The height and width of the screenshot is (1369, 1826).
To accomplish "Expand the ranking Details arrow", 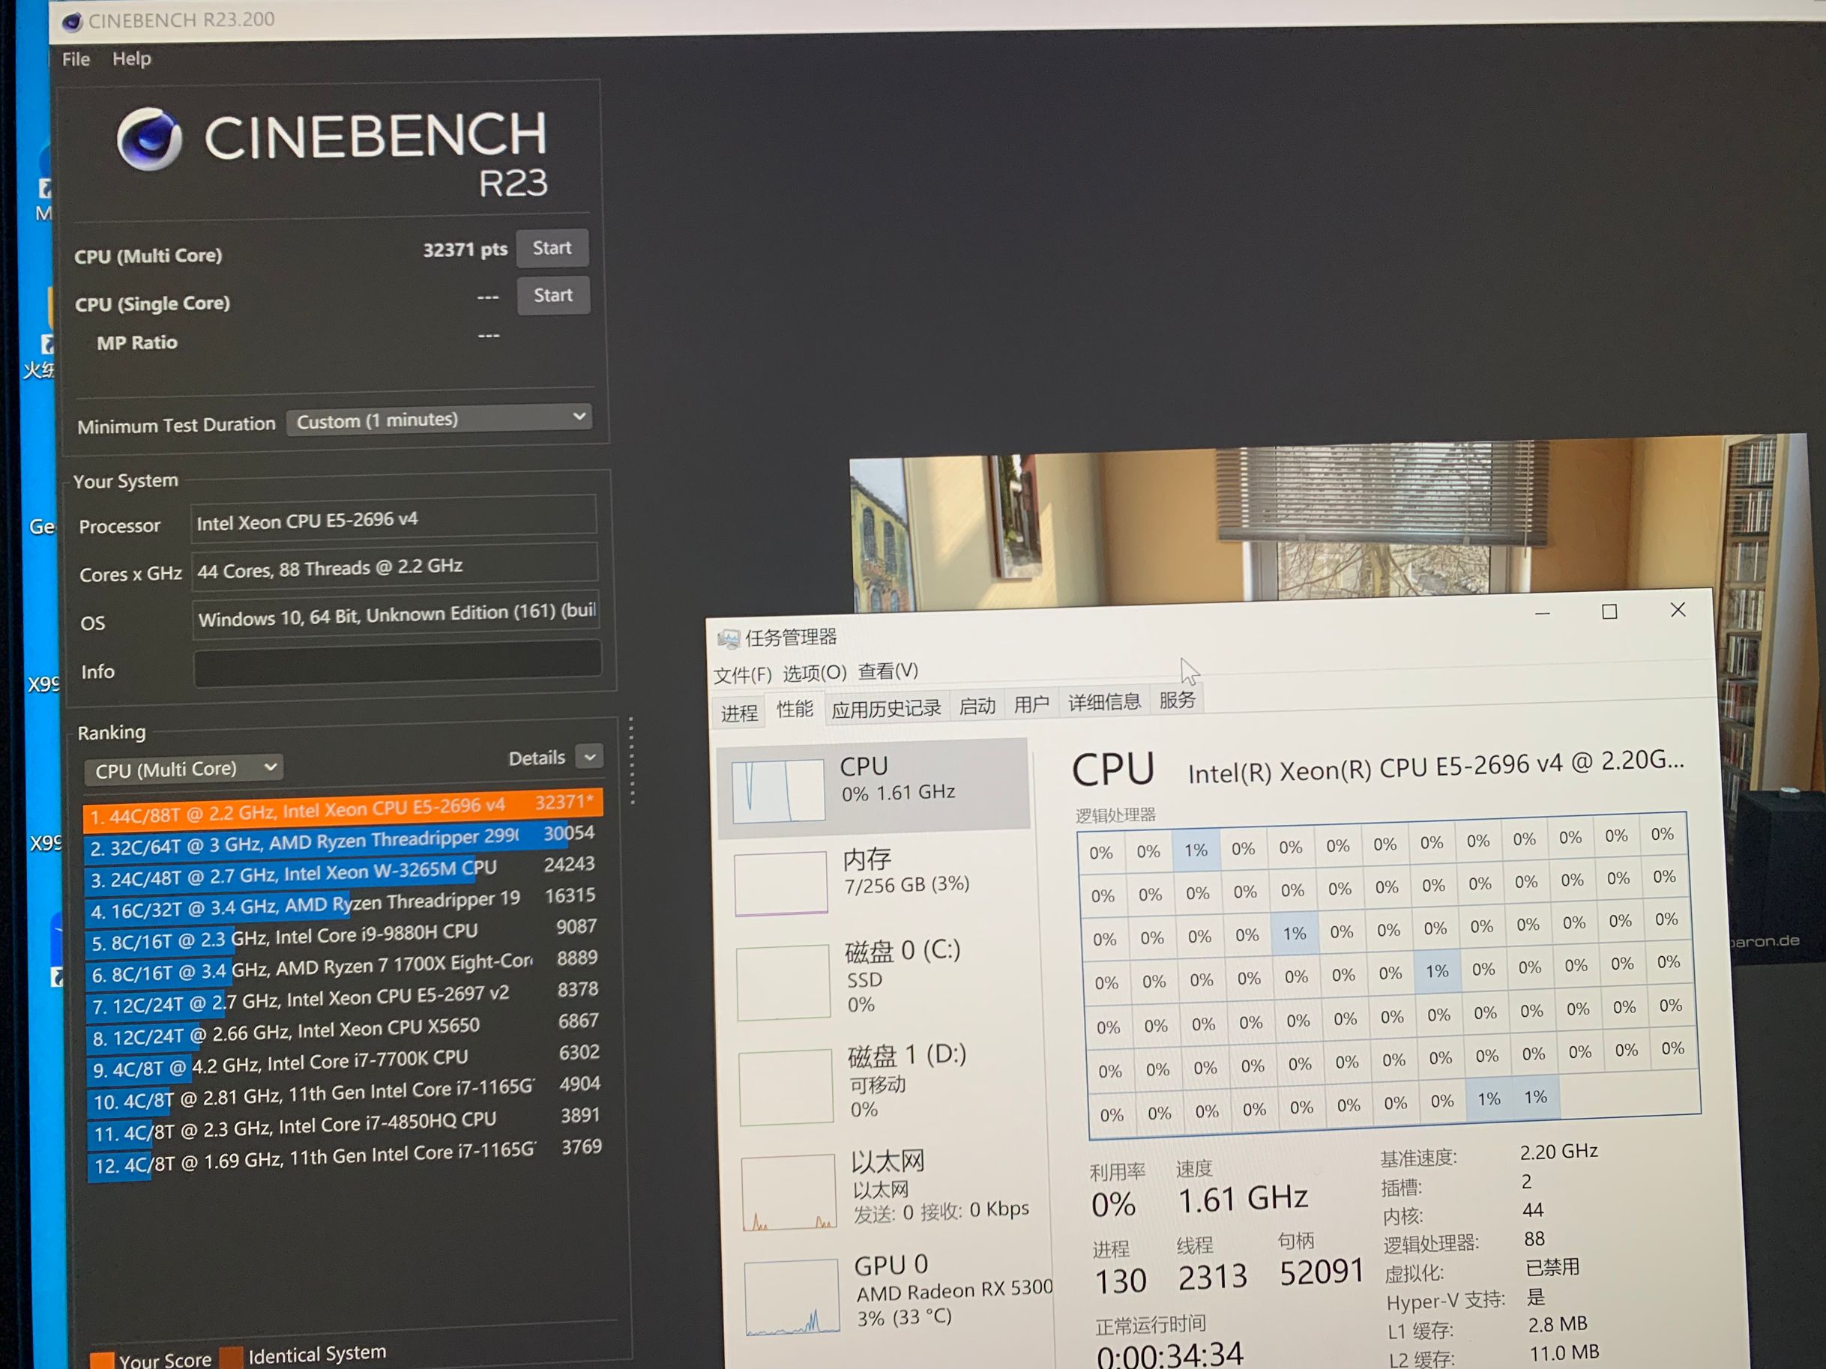I will click(589, 756).
